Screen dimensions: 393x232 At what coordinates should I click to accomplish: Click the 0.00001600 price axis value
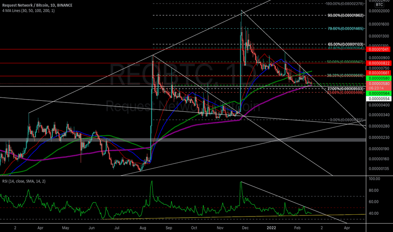(x=379, y=24)
